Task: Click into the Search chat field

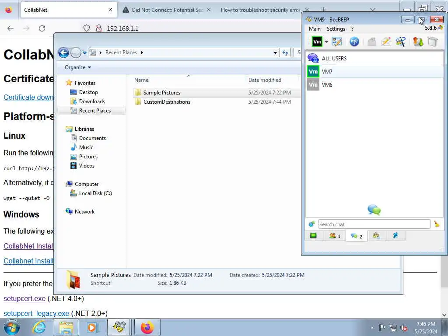Action: click(374, 224)
